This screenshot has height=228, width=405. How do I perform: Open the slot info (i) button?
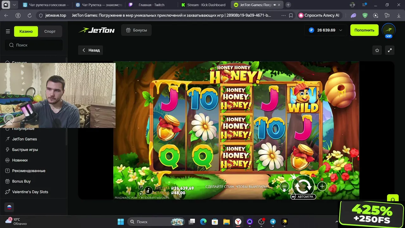point(148,190)
